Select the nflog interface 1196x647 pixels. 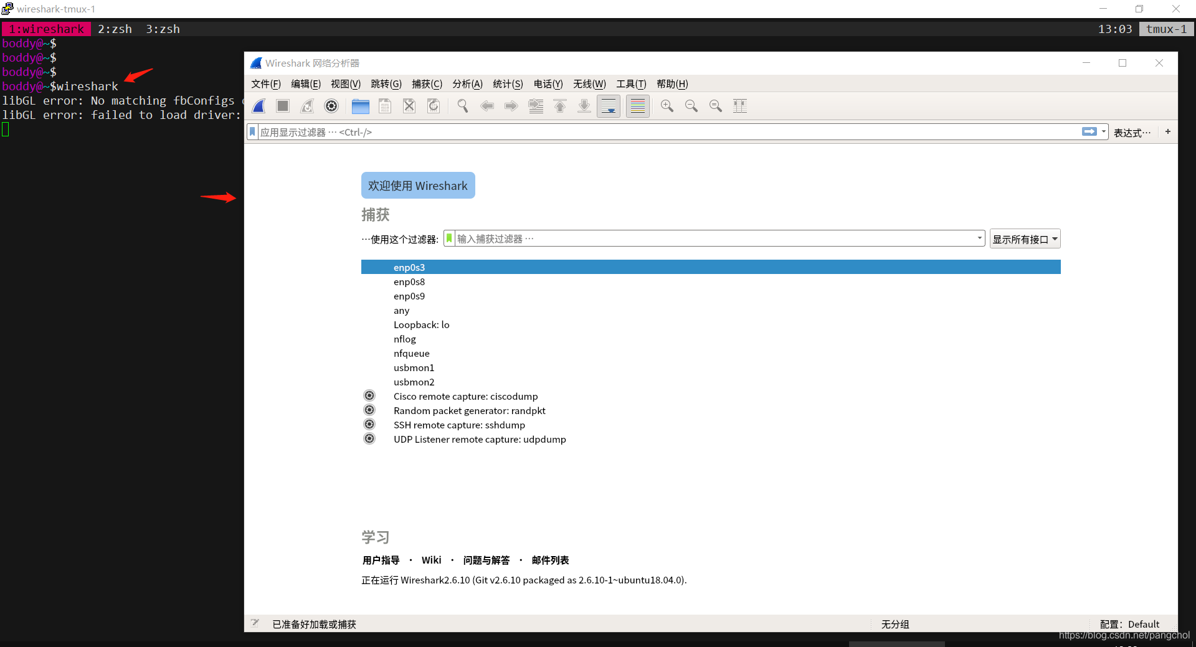click(x=711, y=339)
